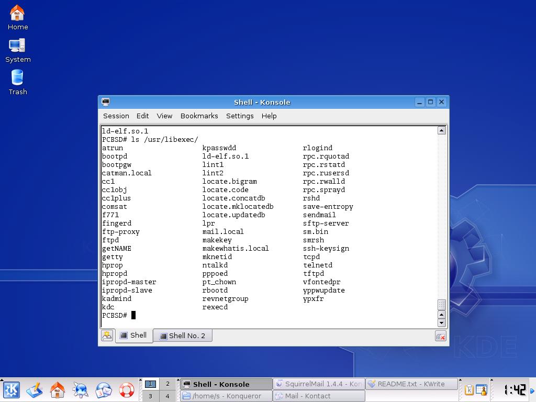Switch to virtual desktop 1
Screen dimensions: 536x402
click(x=150, y=384)
